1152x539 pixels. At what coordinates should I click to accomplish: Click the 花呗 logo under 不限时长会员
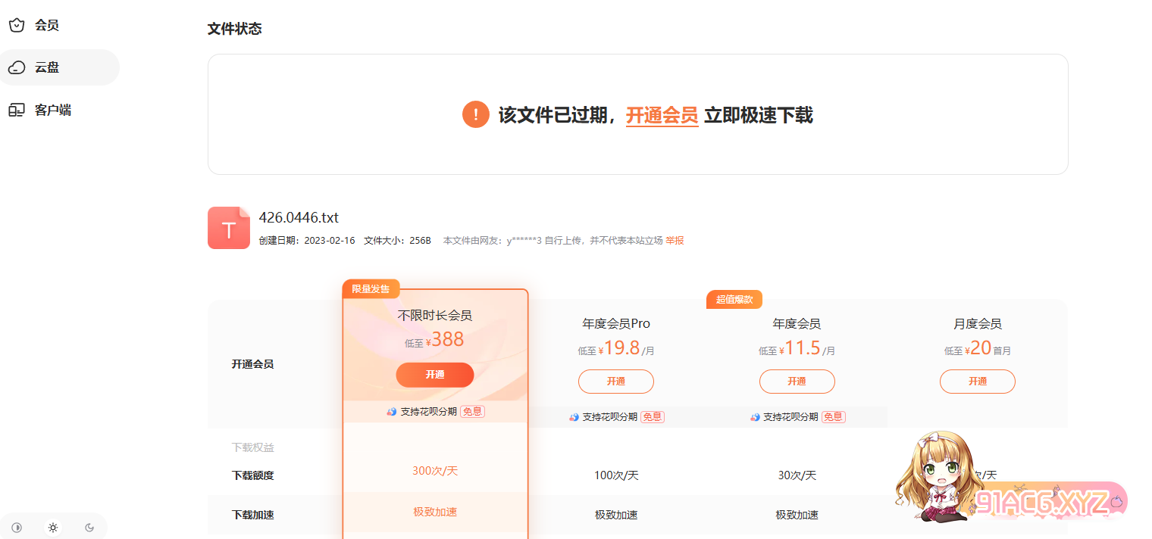point(392,412)
